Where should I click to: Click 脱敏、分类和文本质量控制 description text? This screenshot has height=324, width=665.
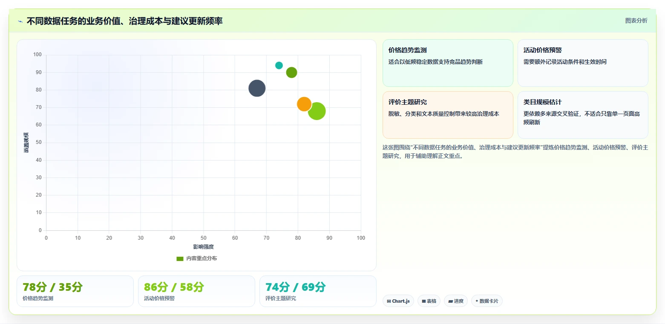(x=444, y=114)
